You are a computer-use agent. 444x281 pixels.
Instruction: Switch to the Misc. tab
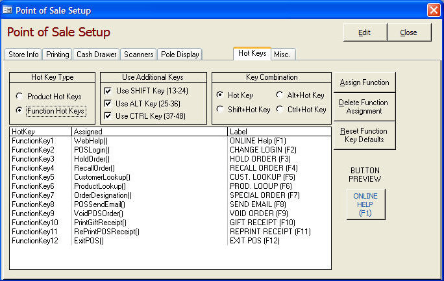click(282, 55)
